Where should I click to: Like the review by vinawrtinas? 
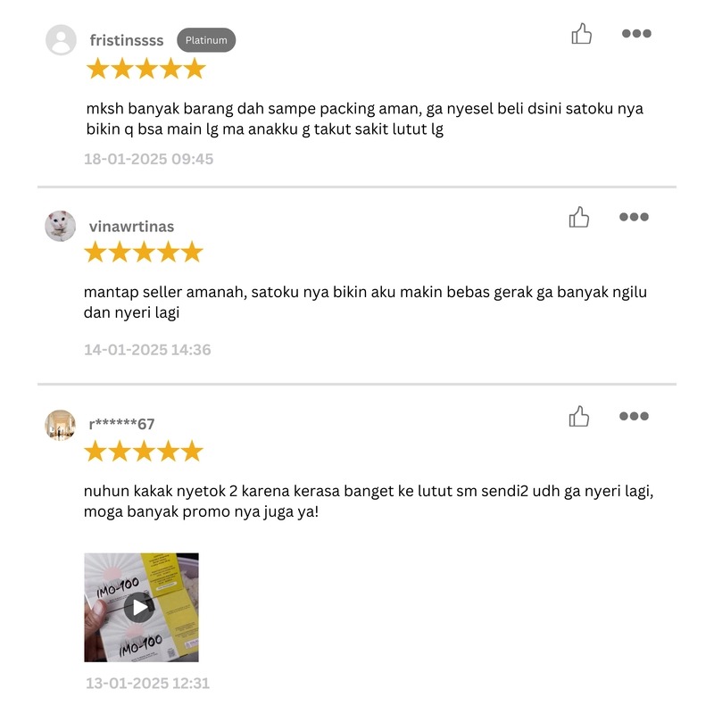pos(578,217)
